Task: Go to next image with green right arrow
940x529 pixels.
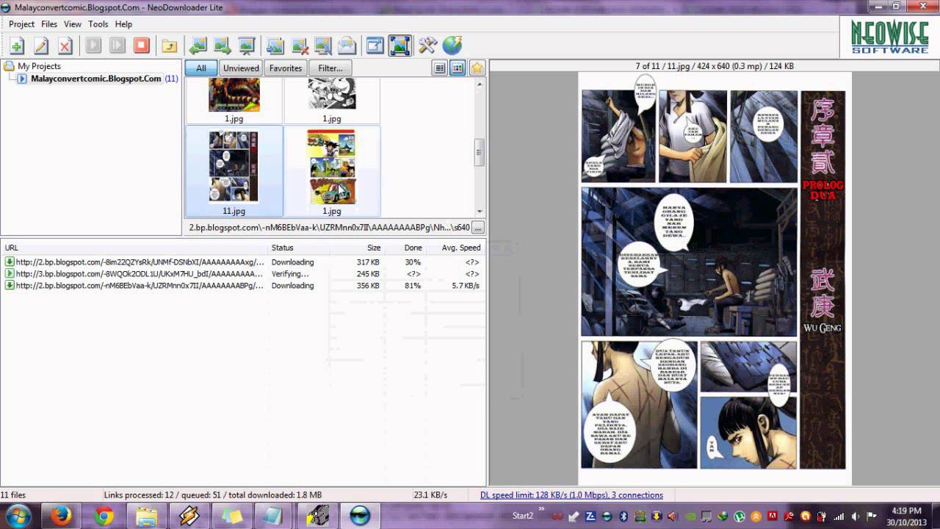Action: point(223,46)
